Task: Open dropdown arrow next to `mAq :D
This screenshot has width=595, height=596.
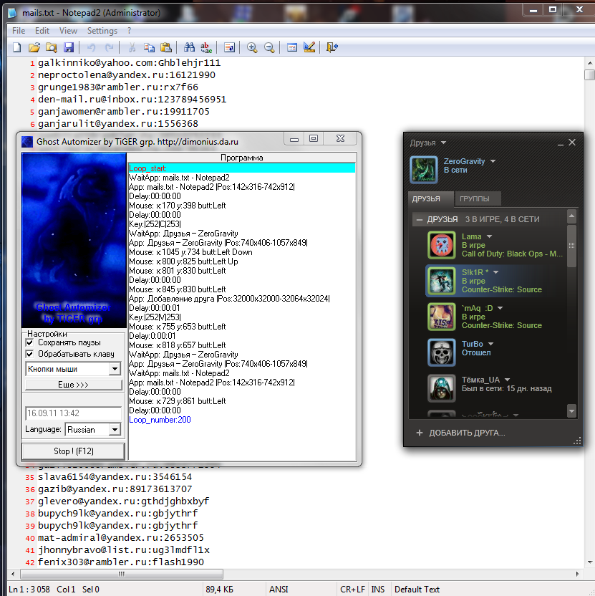Action: tap(500, 308)
